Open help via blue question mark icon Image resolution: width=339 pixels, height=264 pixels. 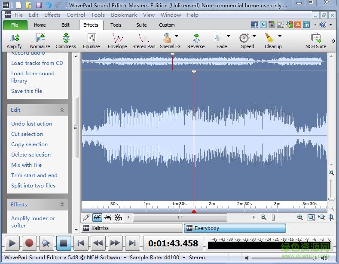point(323,25)
